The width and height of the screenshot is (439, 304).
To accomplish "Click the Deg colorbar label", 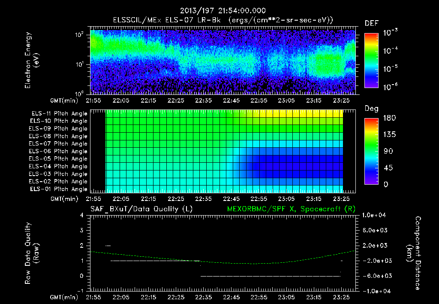I will (372, 109).
